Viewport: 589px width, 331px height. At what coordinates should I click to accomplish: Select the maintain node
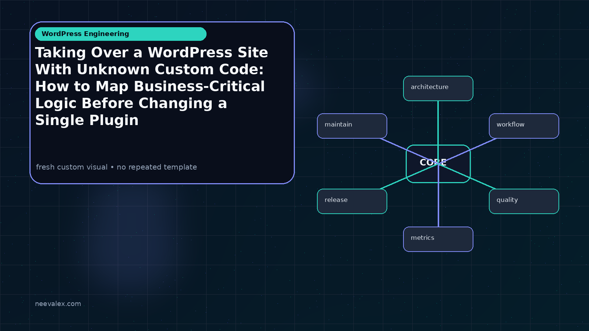352,126
